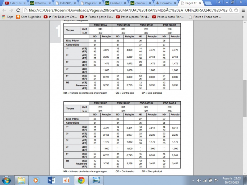Open the Action Center flag icon
This screenshot has width=247, height=185.
point(216,180)
